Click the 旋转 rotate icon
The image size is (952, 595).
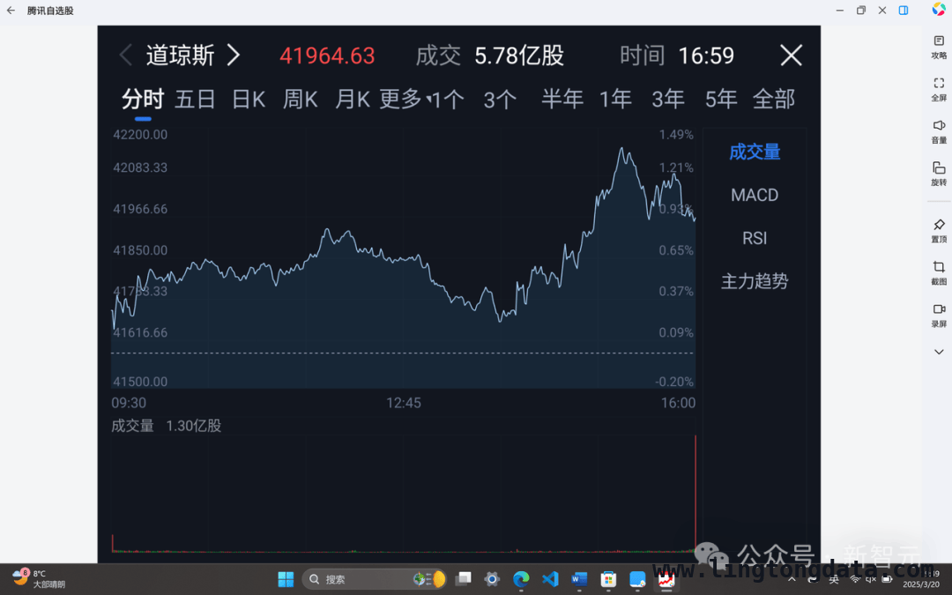(939, 174)
